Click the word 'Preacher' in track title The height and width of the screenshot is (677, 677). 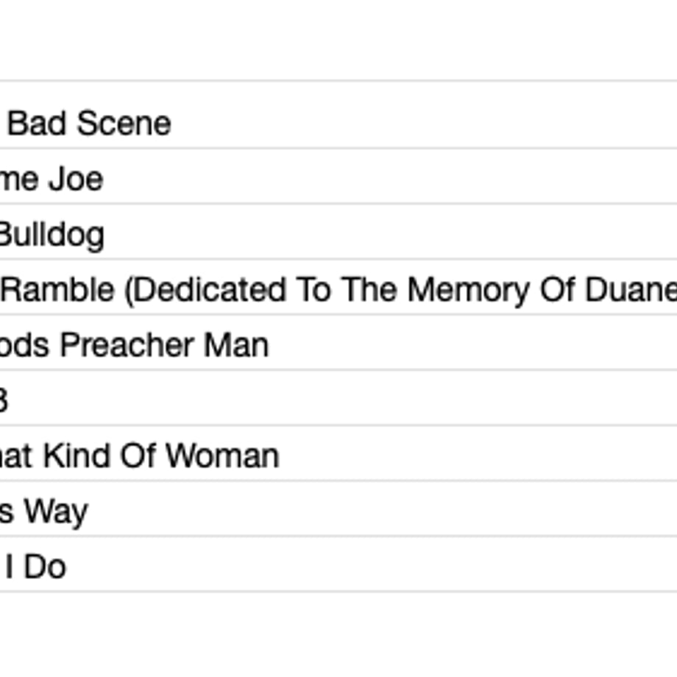point(127,345)
